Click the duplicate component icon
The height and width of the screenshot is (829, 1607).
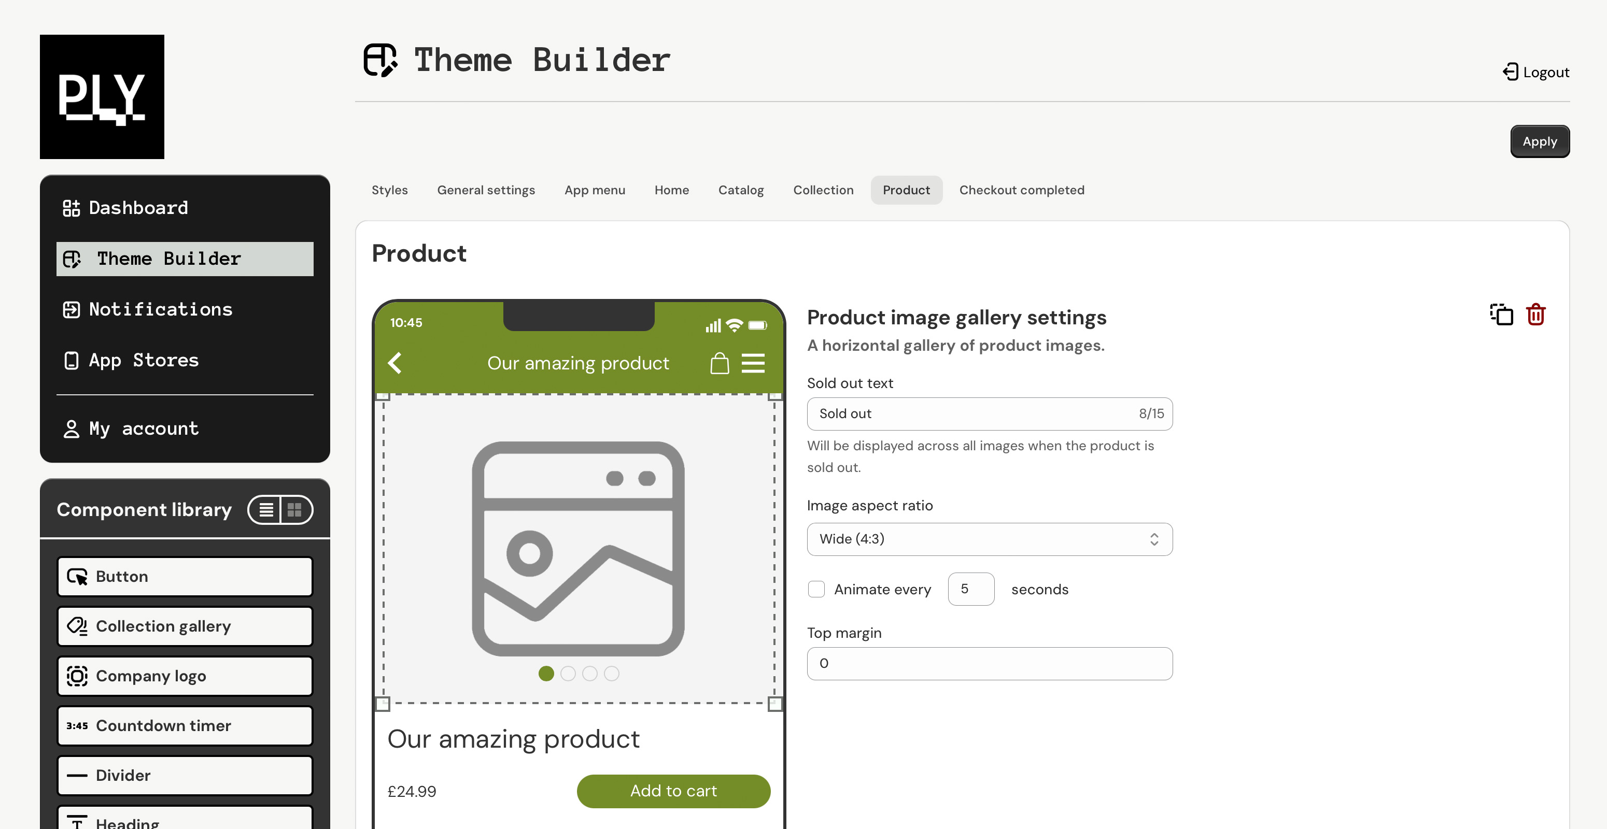1502,315
